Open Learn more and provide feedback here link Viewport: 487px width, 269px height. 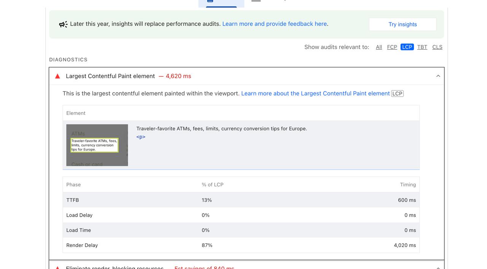(x=274, y=24)
